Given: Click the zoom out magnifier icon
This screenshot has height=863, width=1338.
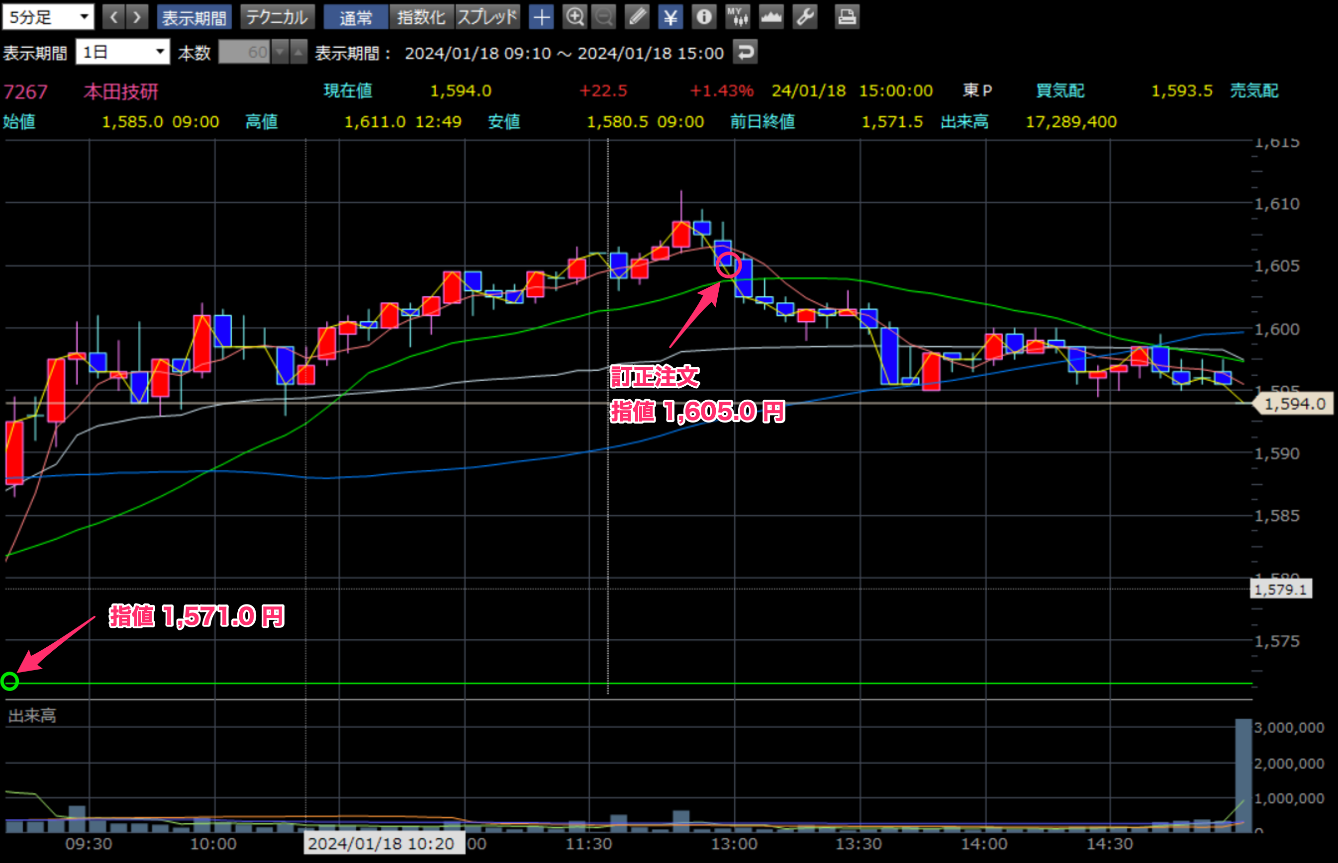Looking at the screenshot, I should (x=604, y=17).
